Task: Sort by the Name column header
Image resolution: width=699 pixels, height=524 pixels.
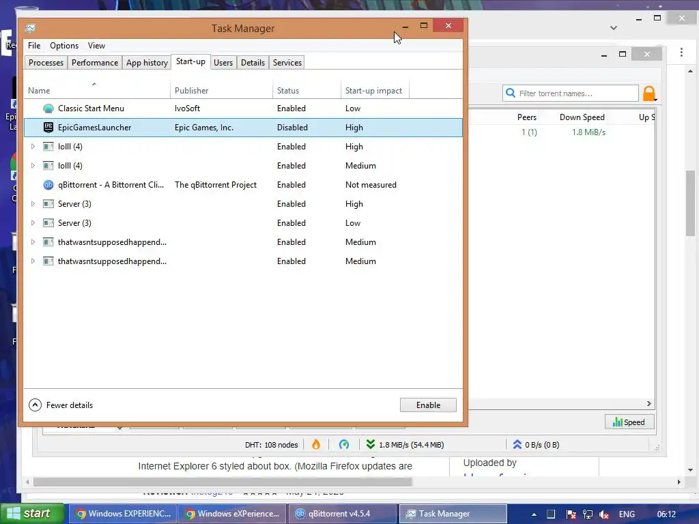Action: click(97, 90)
